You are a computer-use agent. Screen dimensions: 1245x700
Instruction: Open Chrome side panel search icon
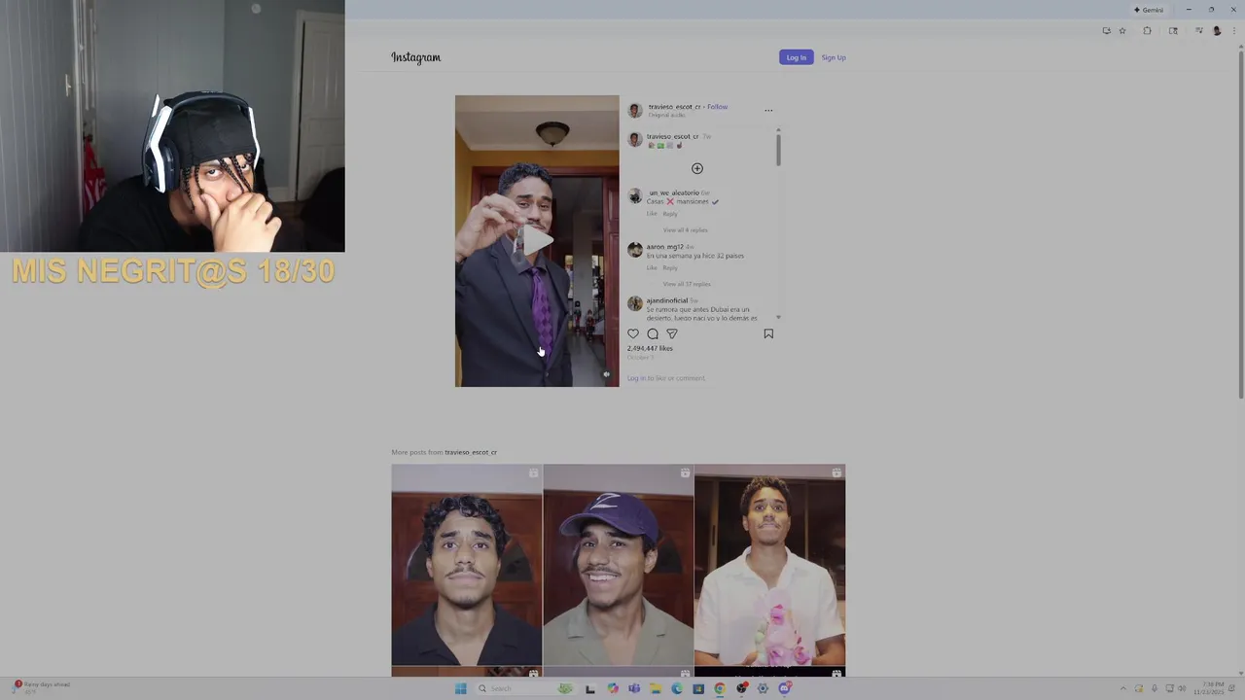point(1173,30)
